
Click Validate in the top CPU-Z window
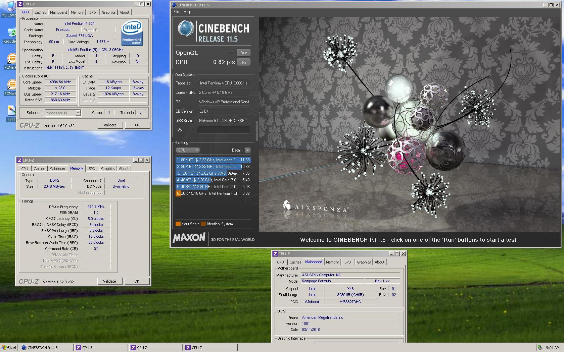pos(110,125)
